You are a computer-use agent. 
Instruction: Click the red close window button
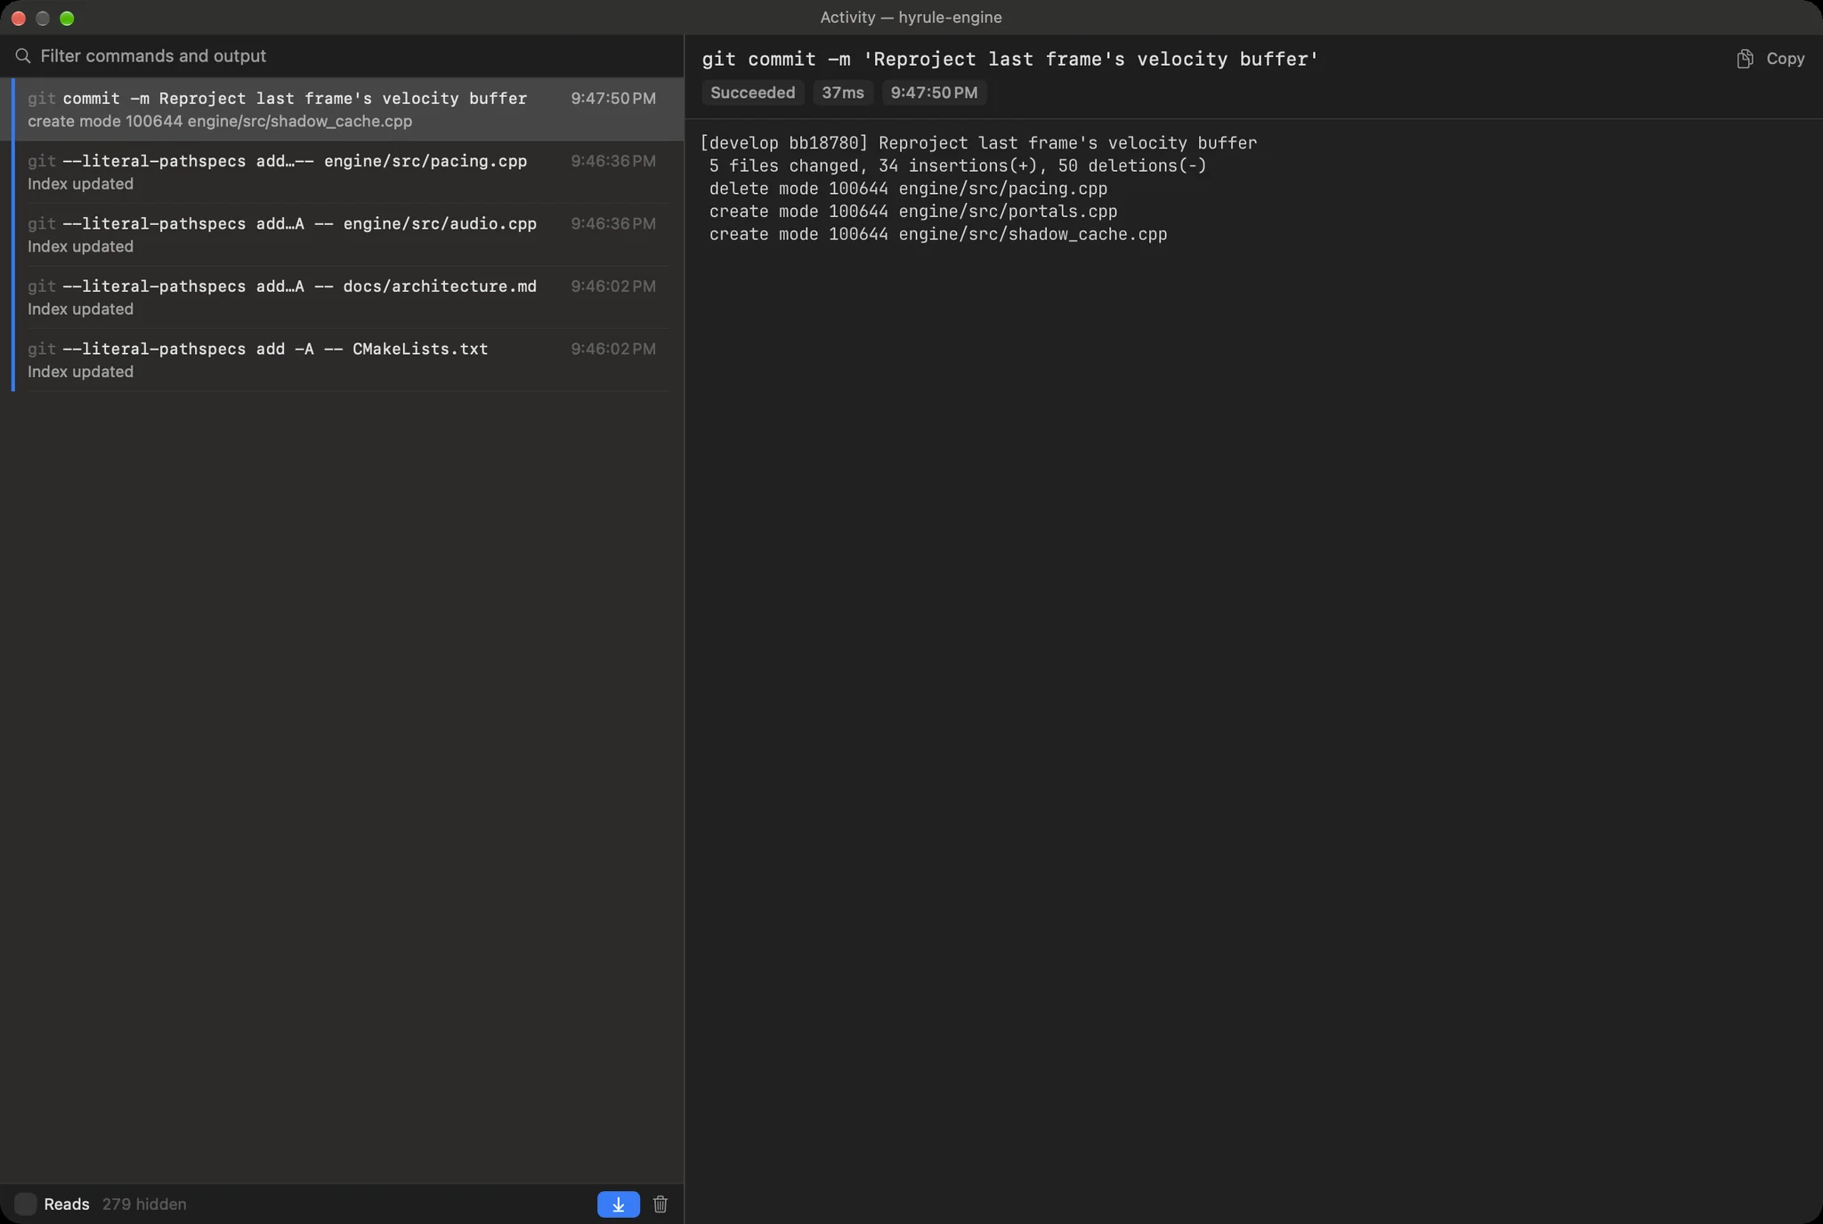coord(18,18)
